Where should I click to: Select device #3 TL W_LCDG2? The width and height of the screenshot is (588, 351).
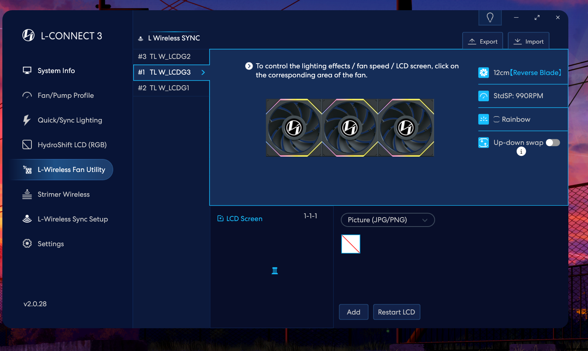pos(171,57)
